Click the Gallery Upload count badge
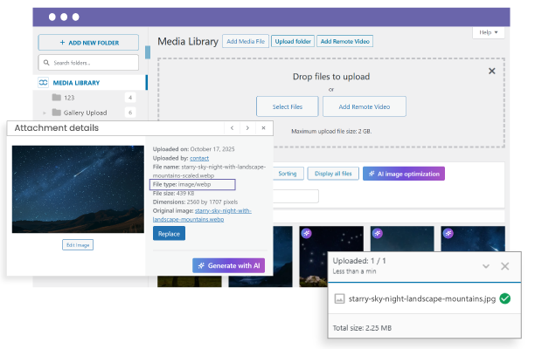The image size is (535, 349). (x=130, y=113)
